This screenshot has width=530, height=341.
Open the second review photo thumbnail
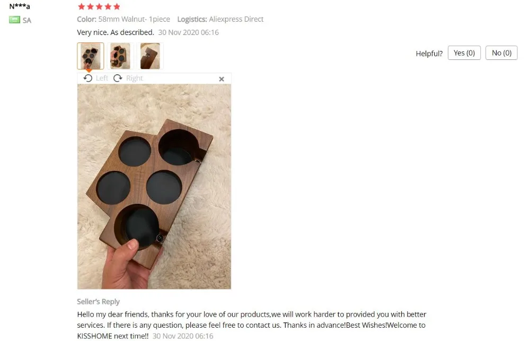[120, 56]
